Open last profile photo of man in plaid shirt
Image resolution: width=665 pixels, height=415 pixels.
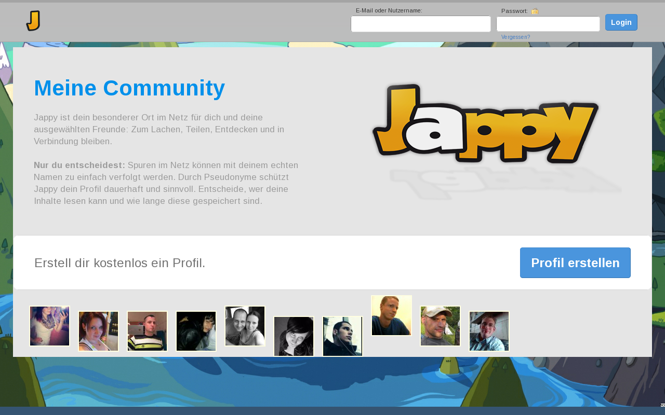489,331
